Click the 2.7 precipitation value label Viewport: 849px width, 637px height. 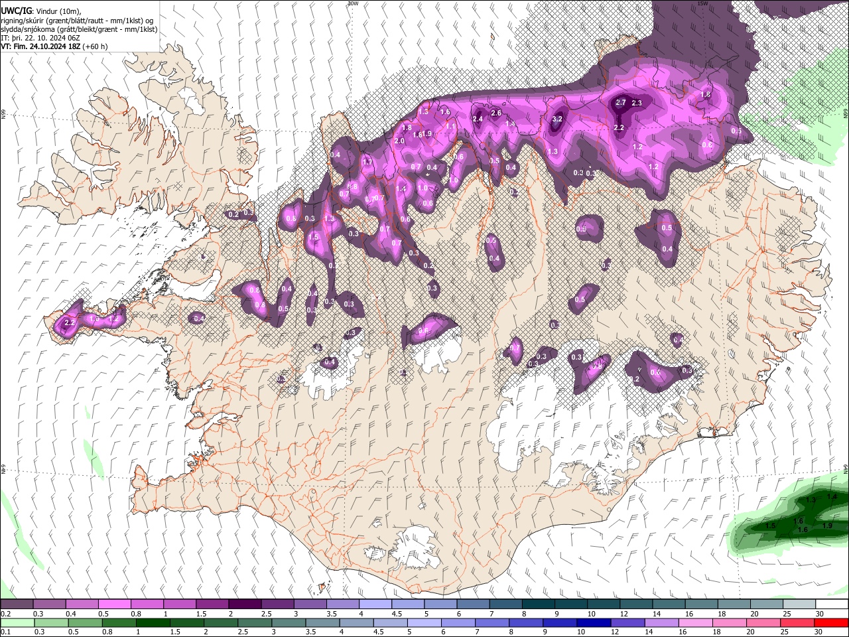[x=621, y=103]
